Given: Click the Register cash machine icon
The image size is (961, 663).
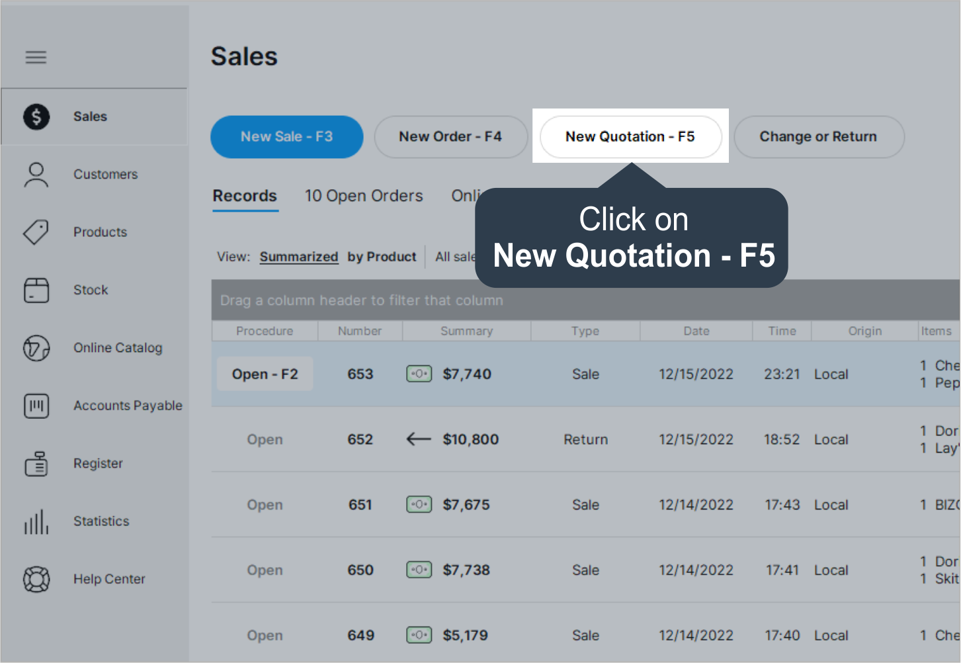Looking at the screenshot, I should [36, 464].
